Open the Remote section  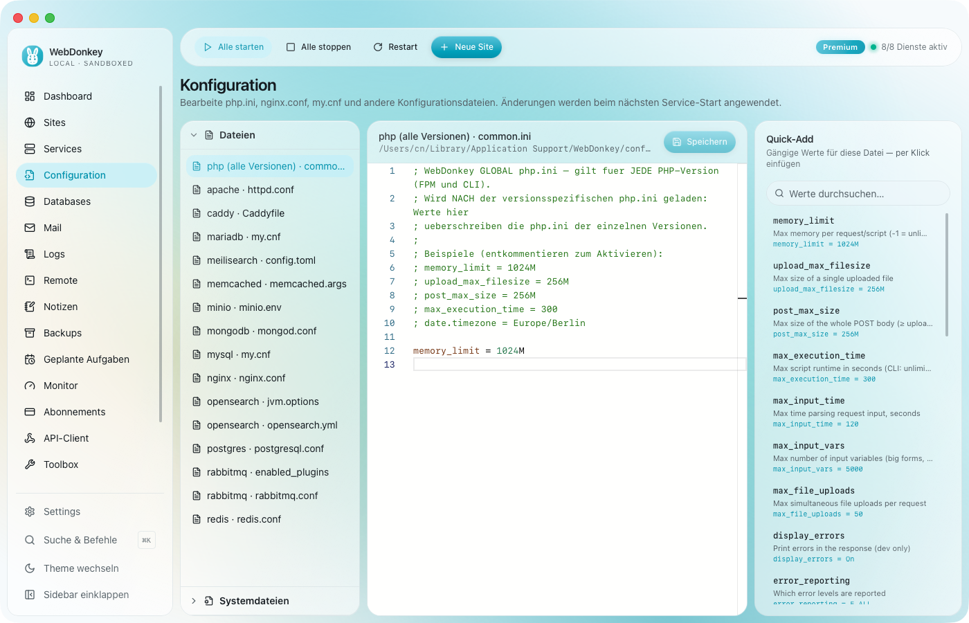pyautogui.click(x=87, y=280)
